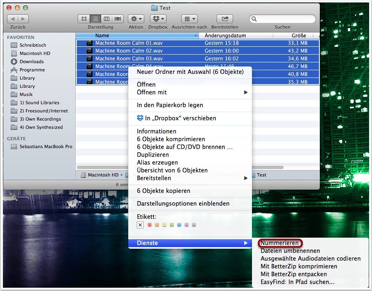The image size is (372, 291).
Task: Switch to icon view in toolbar
Action: (84, 19)
